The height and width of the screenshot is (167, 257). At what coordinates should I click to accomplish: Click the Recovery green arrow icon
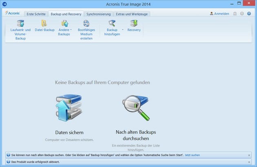point(134,23)
